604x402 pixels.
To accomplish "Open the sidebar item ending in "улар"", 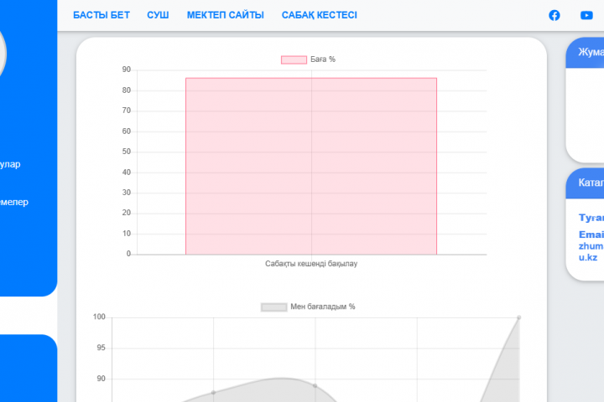I will (x=10, y=164).
